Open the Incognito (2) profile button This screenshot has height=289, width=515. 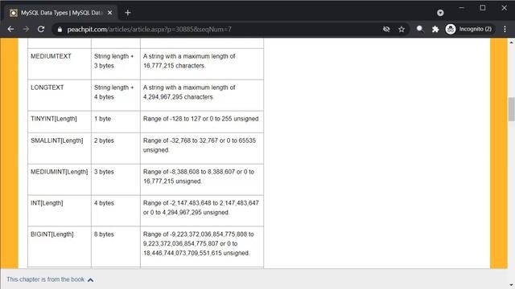pyautogui.click(x=468, y=29)
